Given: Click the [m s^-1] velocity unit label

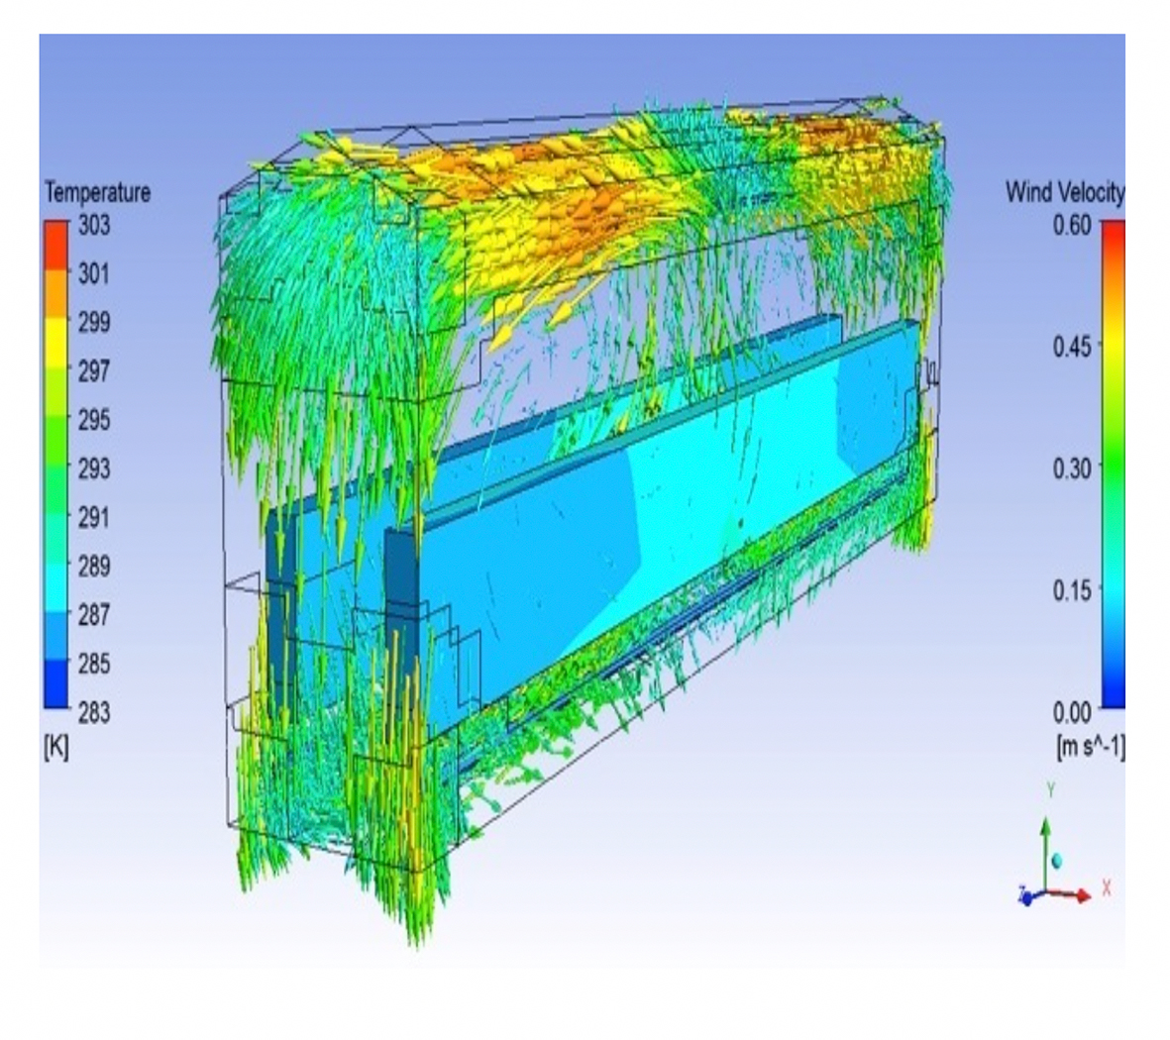Looking at the screenshot, I should [x=1091, y=747].
